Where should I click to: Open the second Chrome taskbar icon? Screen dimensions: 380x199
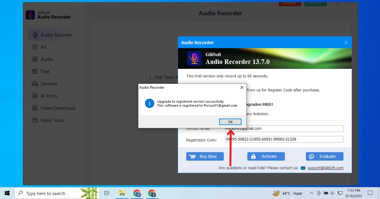[152, 193]
